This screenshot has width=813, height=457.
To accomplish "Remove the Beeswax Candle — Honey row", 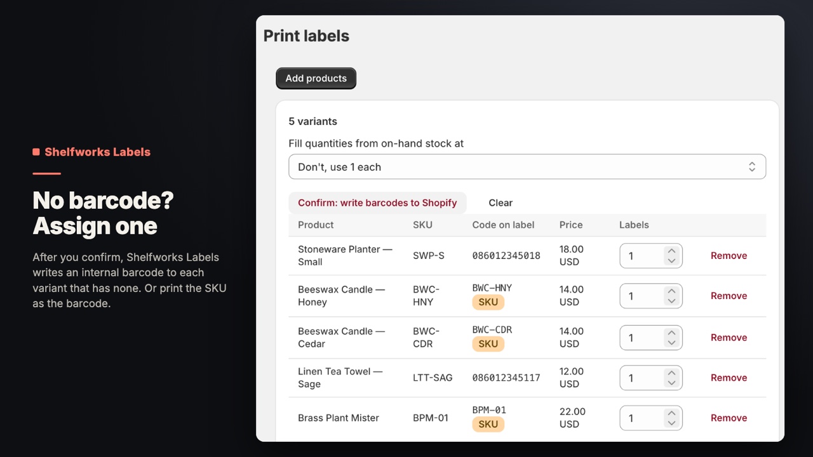I will click(729, 296).
